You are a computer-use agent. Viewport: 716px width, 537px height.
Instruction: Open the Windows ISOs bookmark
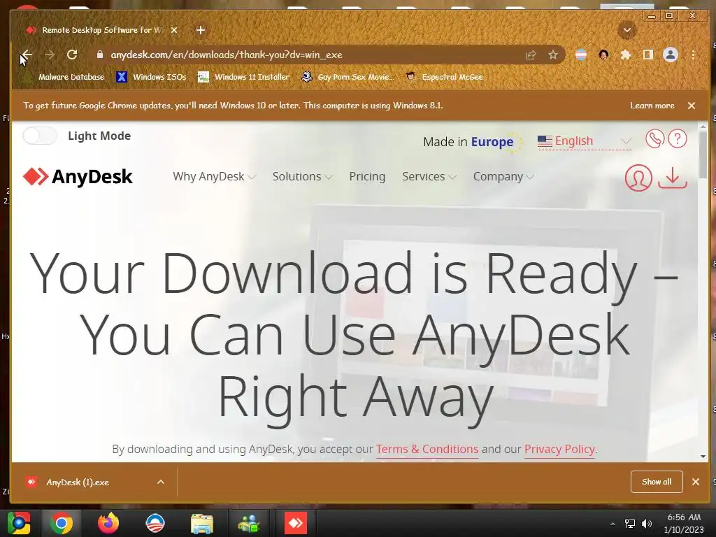[151, 77]
